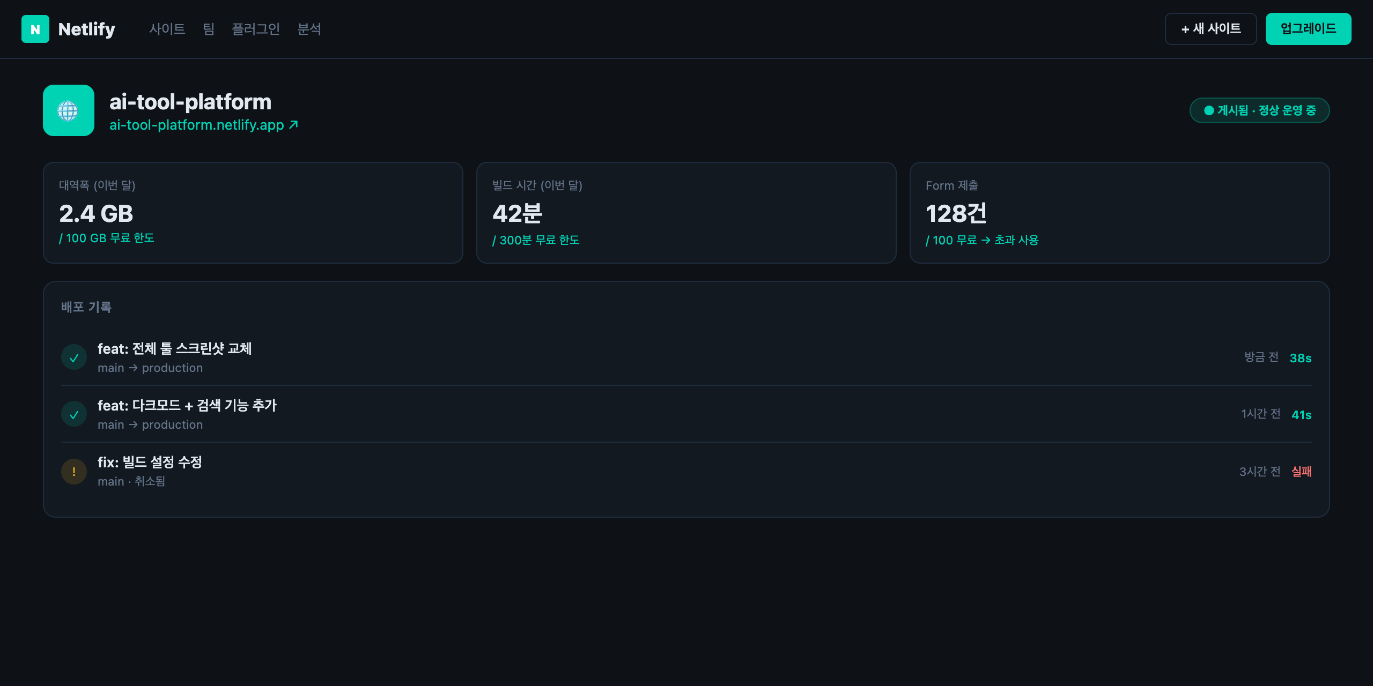Go to the 팀 navigation item
Screen dimensions: 1373x686
[x=209, y=29]
